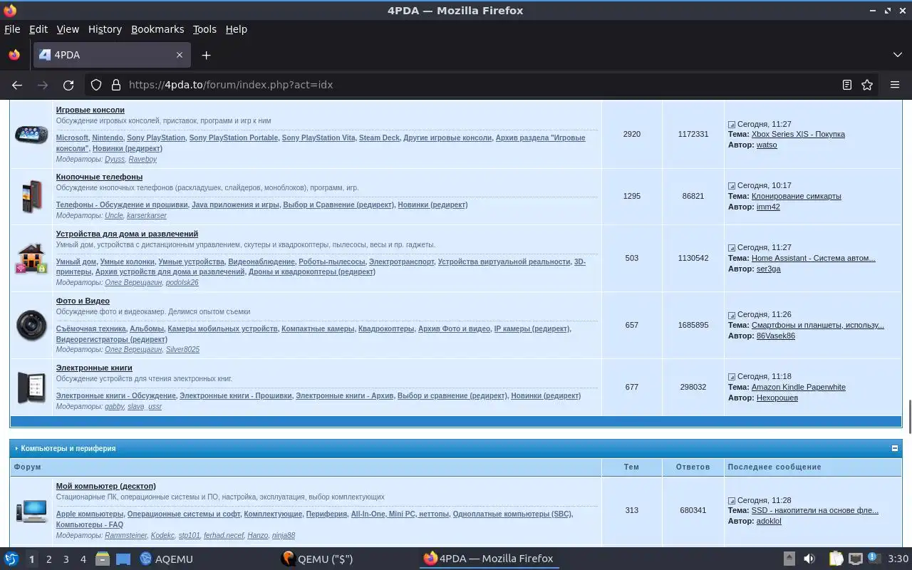Toggle reader view in the address bar
Viewport: 912px width, 570px height.
847,85
